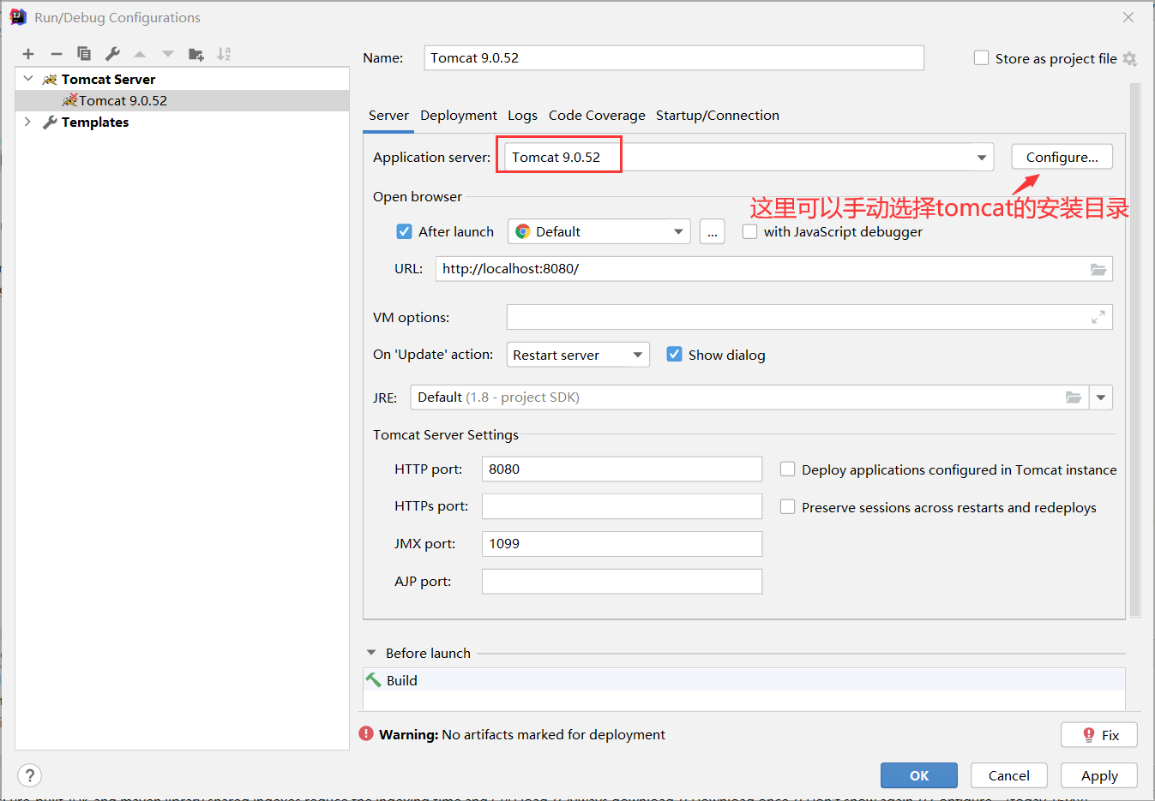Select the Server tab
Viewport: 1155px width, 801px height.
(x=388, y=116)
